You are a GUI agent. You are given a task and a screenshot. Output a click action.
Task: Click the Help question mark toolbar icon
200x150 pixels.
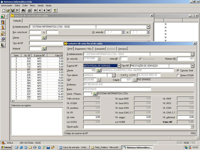pyautogui.click(x=55, y=10)
